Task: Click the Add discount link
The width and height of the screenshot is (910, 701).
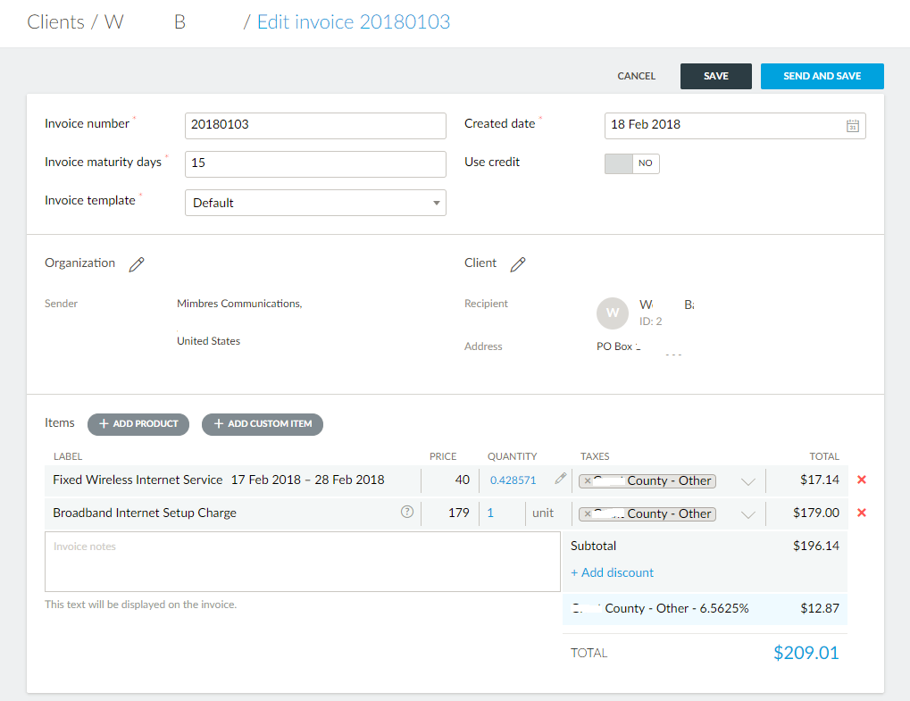Action: coord(612,572)
